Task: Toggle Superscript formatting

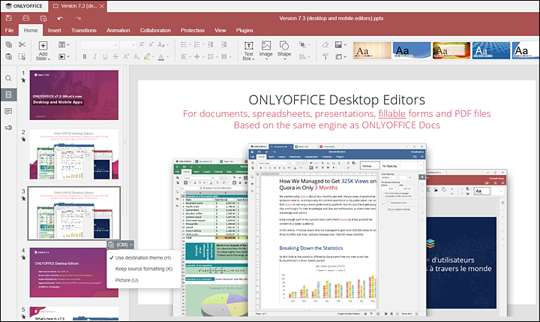Action: click(126, 56)
